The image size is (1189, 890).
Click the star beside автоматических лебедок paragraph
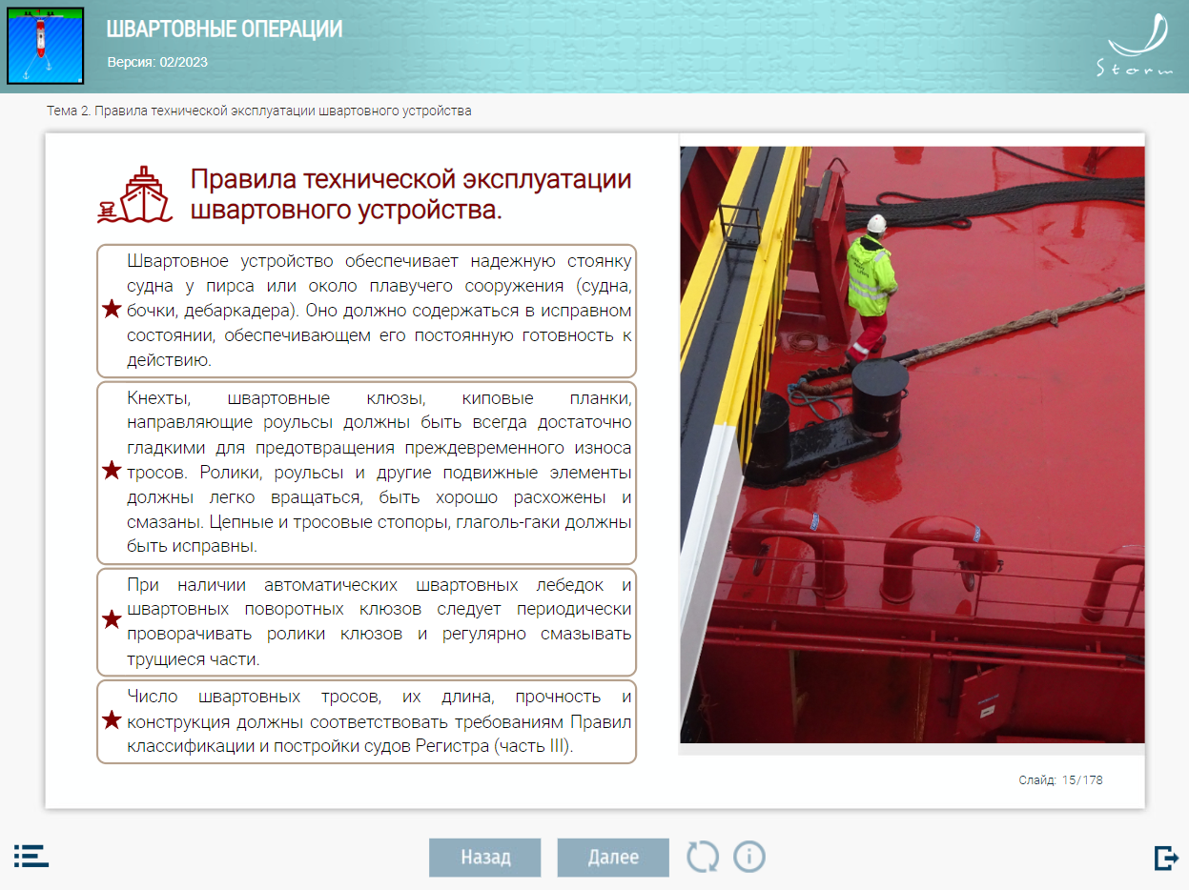(112, 619)
